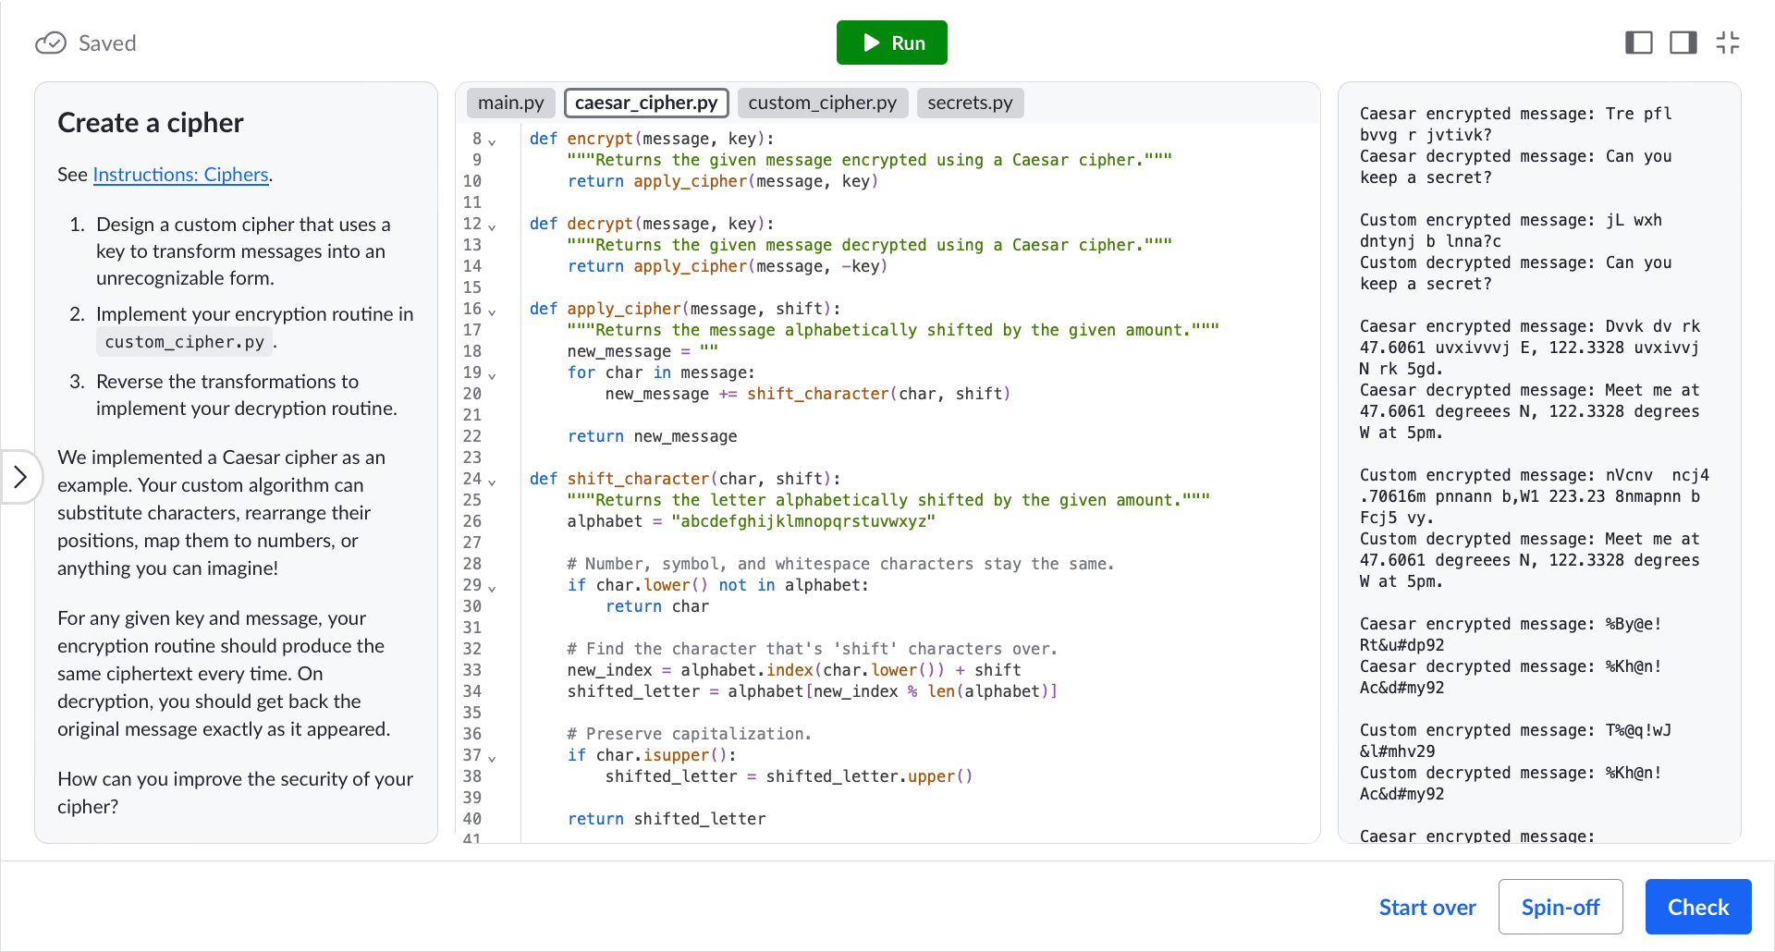Fold the isupper check at line 37
1775x952 pixels.
coord(492,758)
